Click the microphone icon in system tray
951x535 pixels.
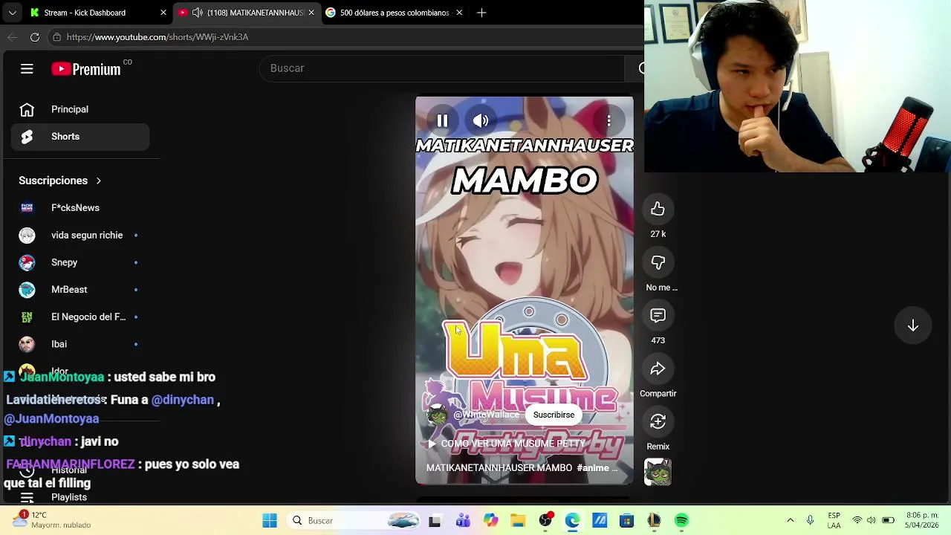[x=810, y=521]
